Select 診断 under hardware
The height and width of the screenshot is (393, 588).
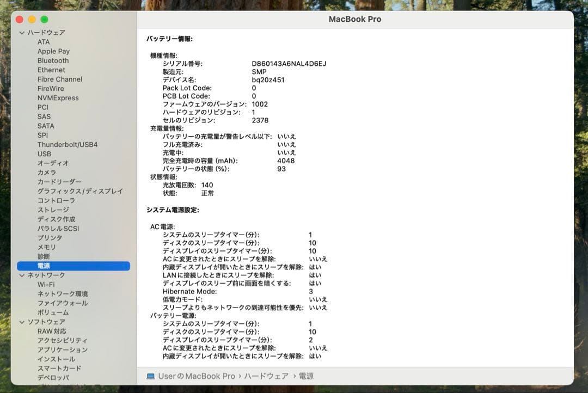tap(44, 256)
